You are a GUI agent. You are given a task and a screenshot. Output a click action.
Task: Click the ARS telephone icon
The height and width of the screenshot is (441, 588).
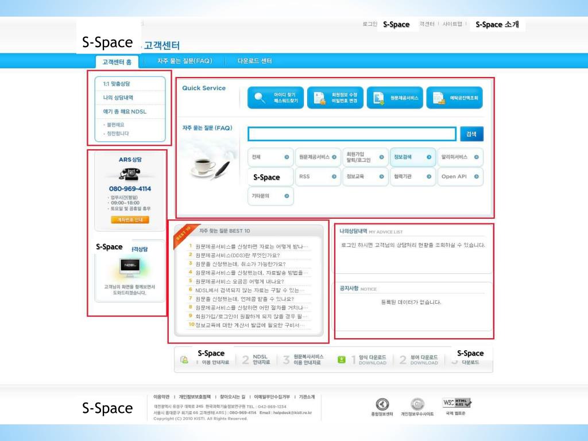click(x=130, y=173)
